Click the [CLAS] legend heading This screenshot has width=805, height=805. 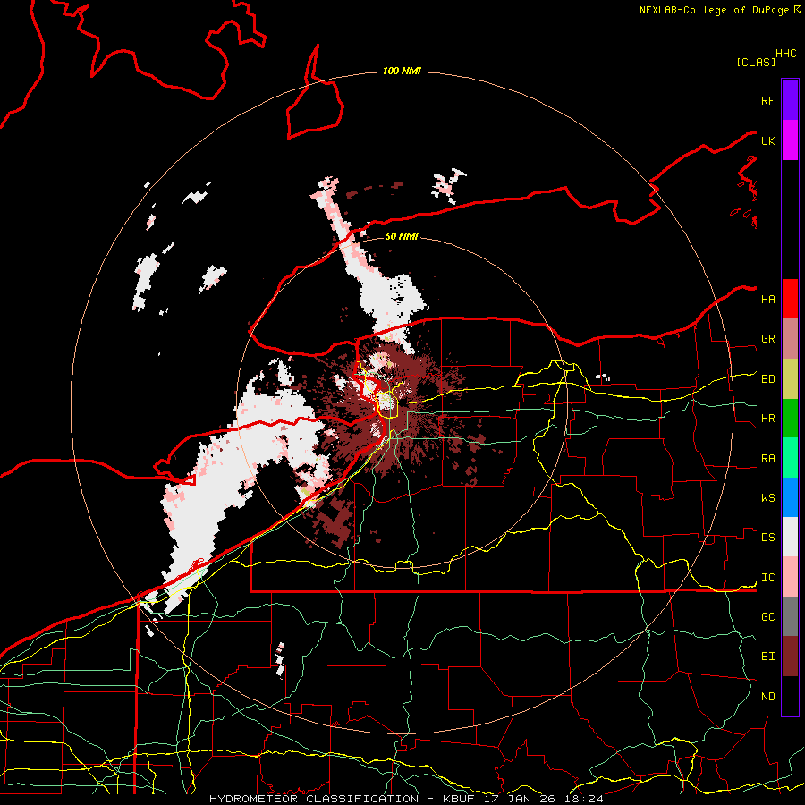click(x=755, y=62)
